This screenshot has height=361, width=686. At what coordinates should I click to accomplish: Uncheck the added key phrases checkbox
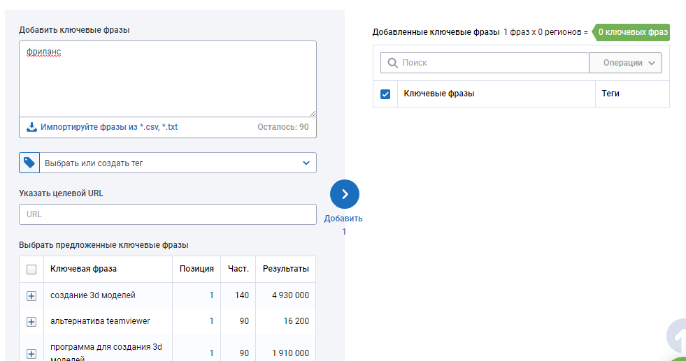385,94
